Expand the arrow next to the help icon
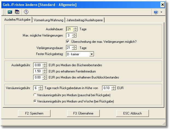The image size is (170, 130). (162, 12)
